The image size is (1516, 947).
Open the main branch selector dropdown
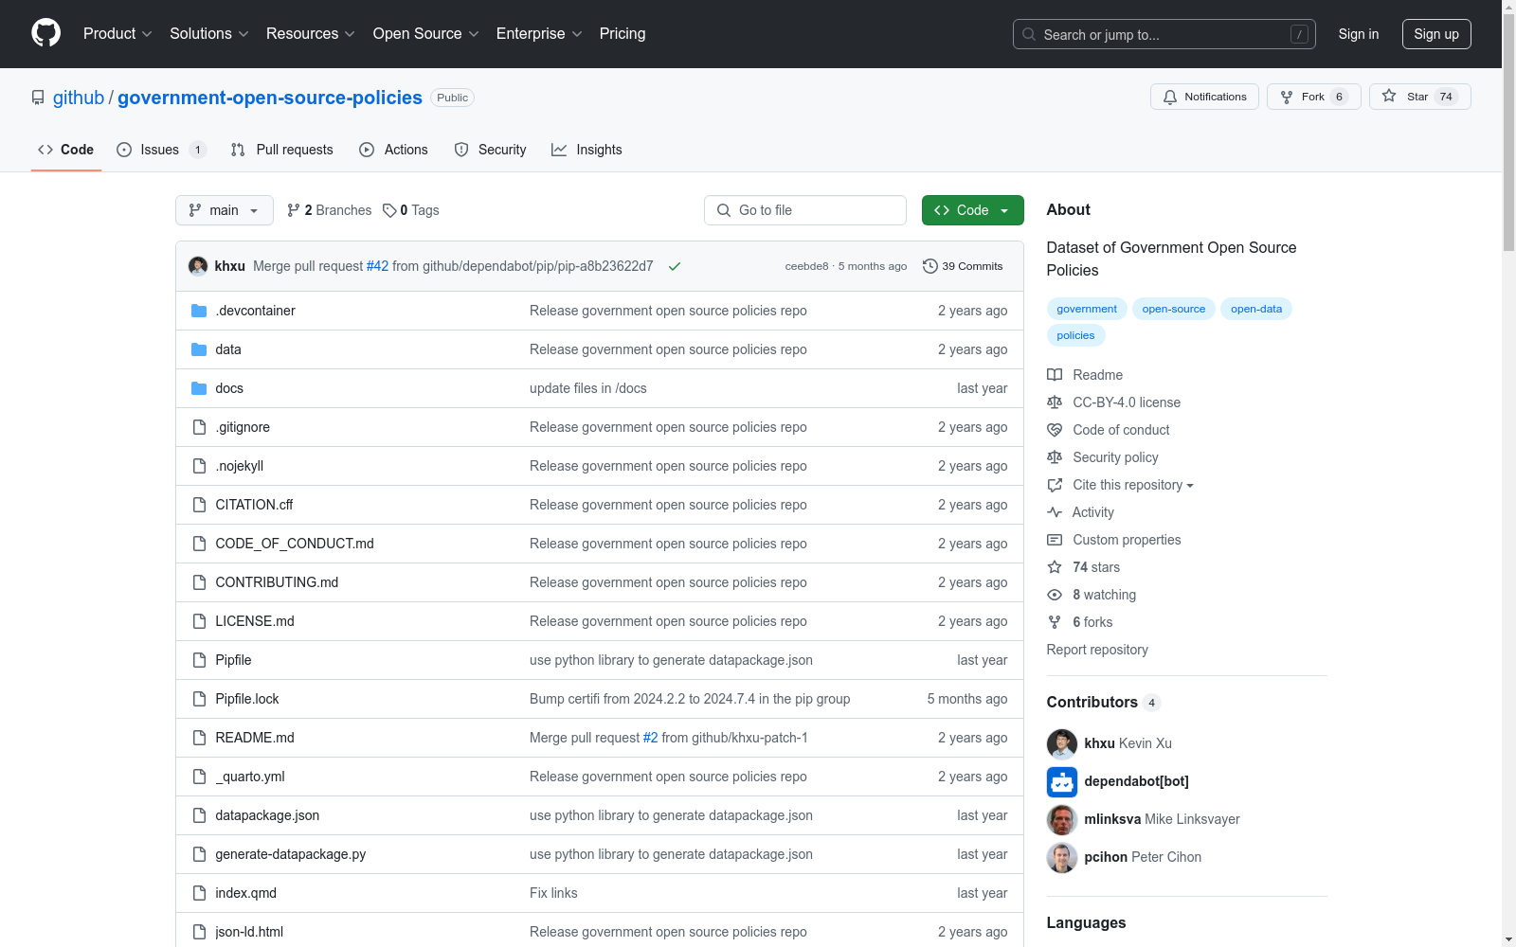(225, 210)
